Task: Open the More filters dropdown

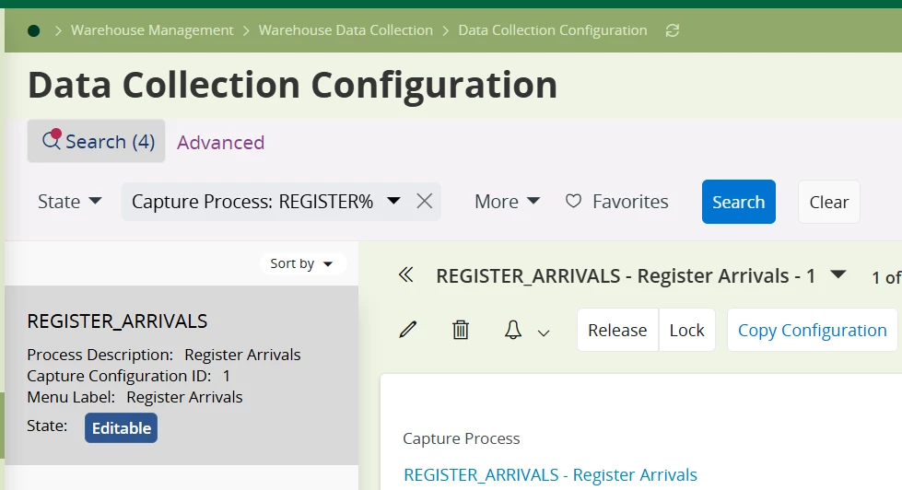Action: coord(507,202)
